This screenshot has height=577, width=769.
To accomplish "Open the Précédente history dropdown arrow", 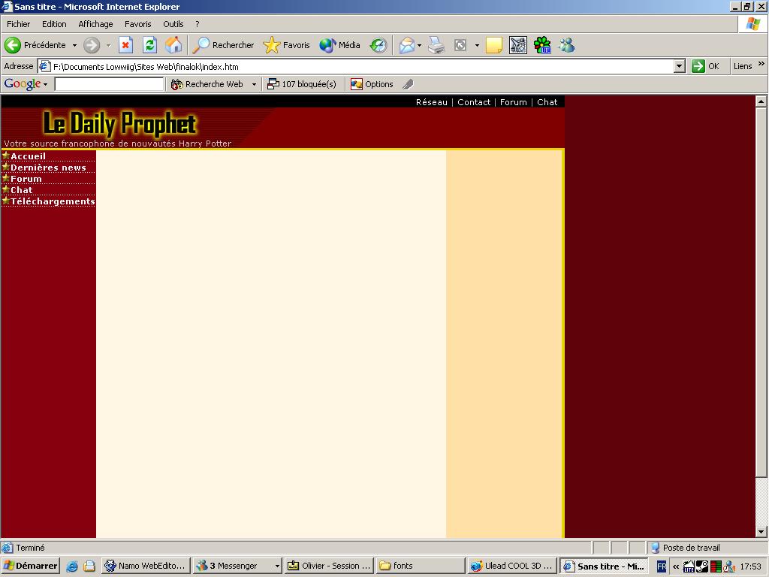I will coord(74,45).
